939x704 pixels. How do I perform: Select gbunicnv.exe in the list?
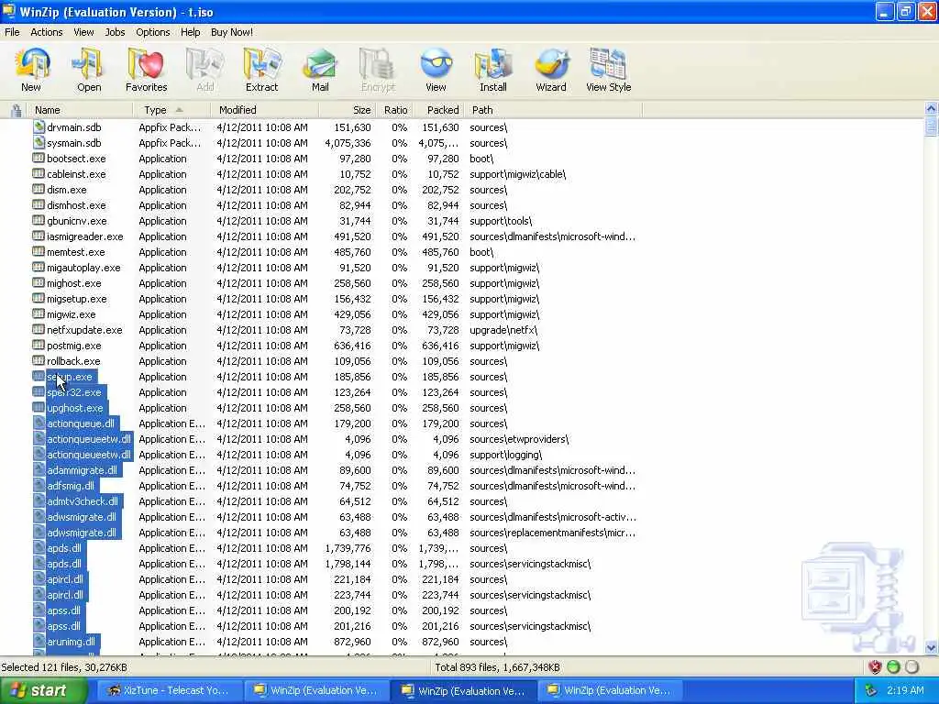(x=77, y=221)
